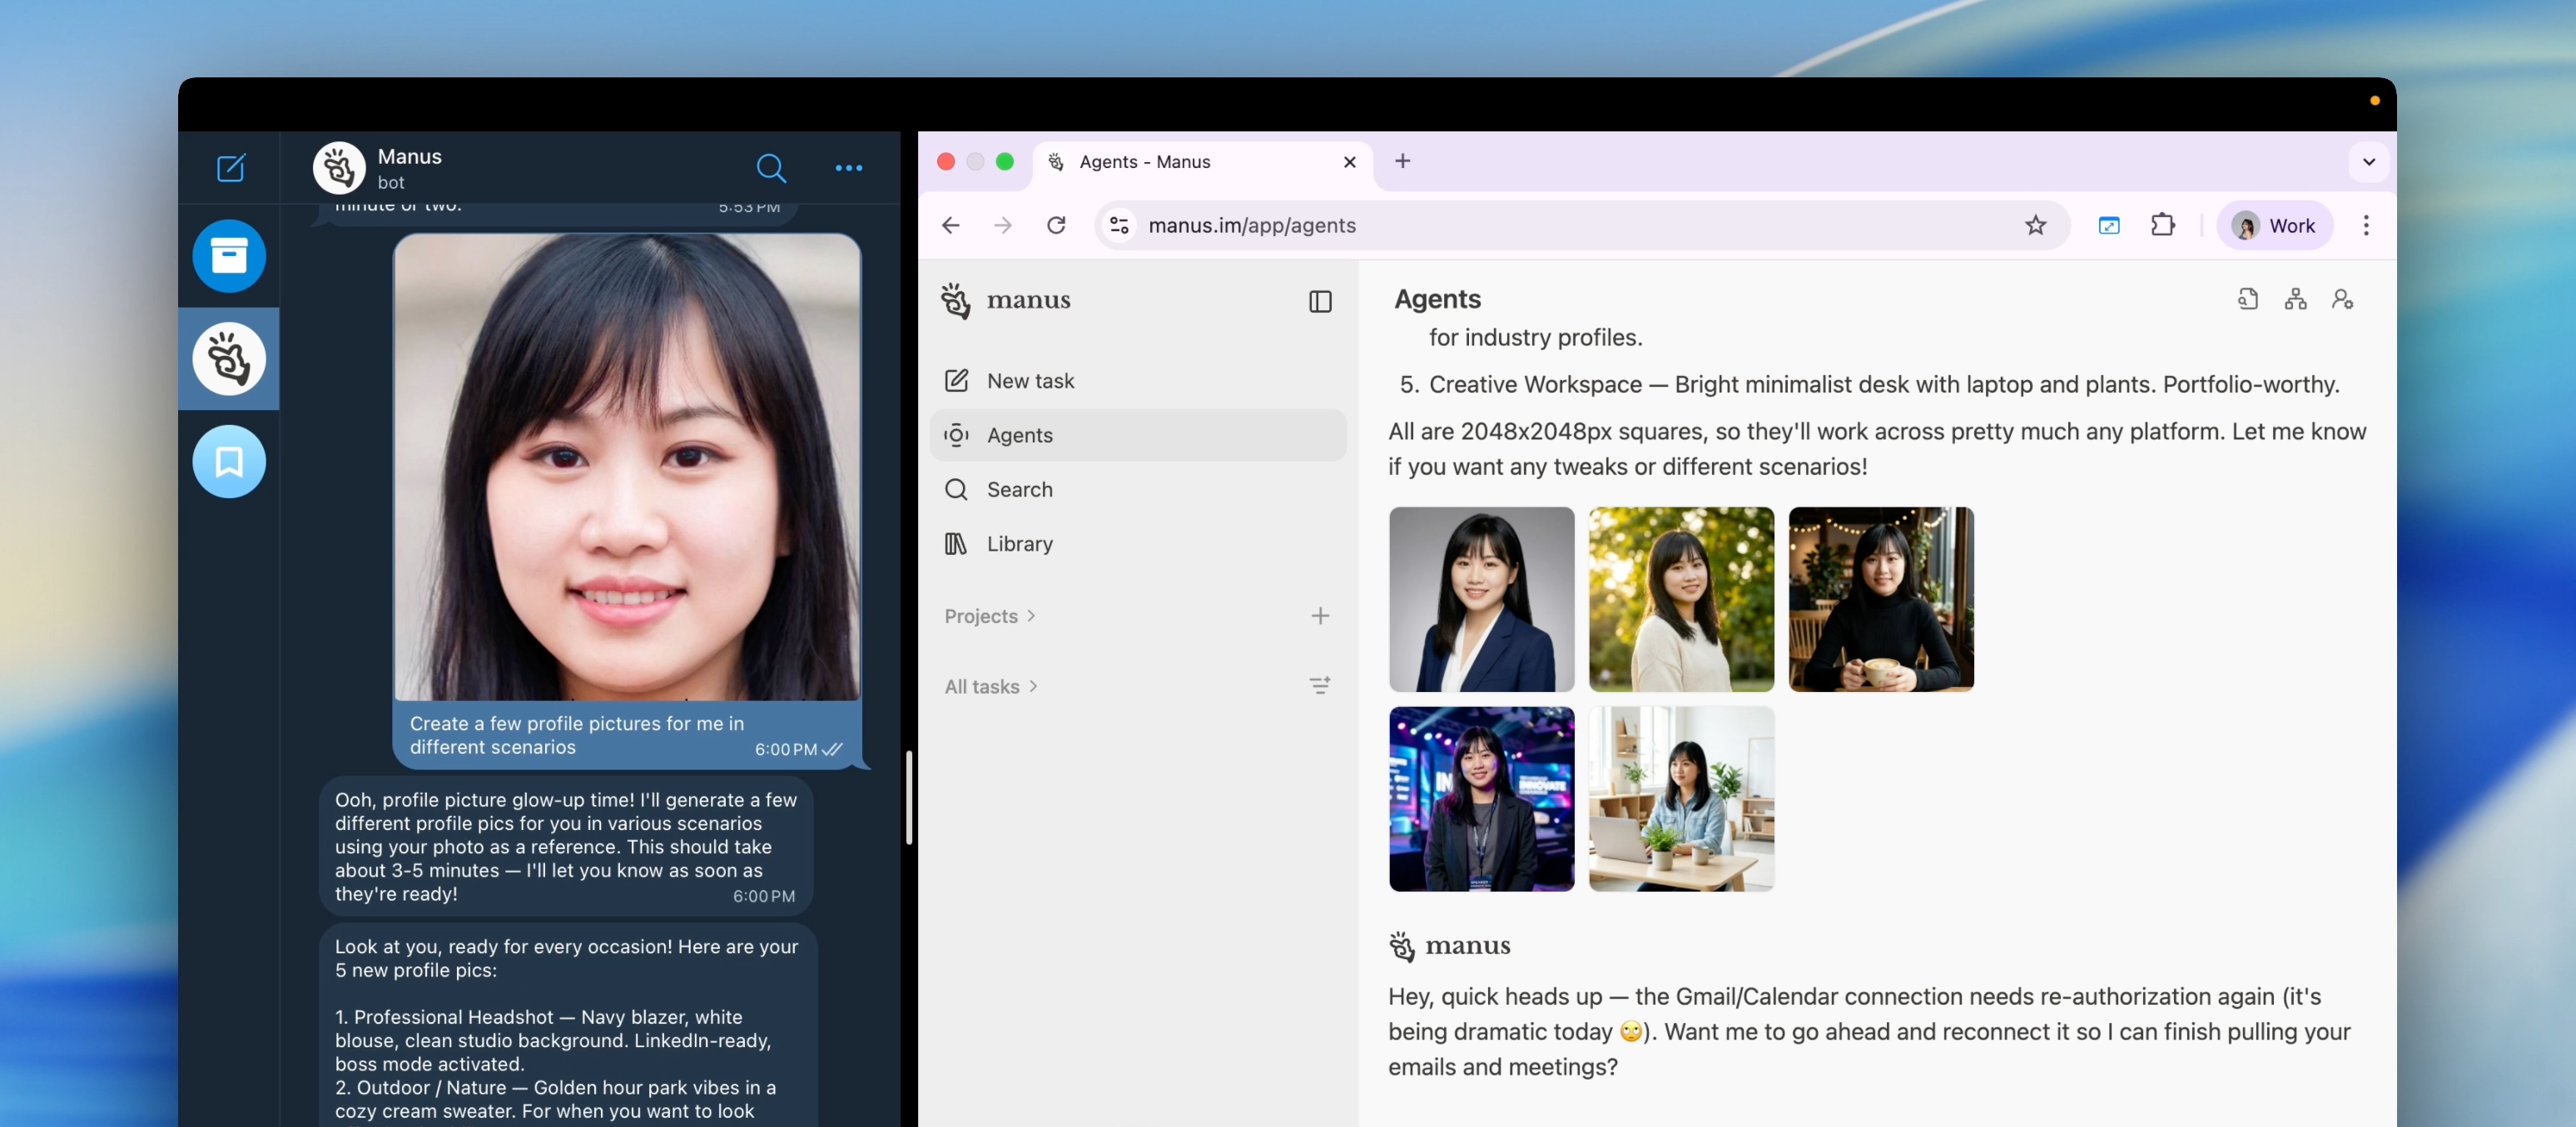Toggle the Manus sidebar panel
This screenshot has width=2576, height=1127.
(1320, 302)
